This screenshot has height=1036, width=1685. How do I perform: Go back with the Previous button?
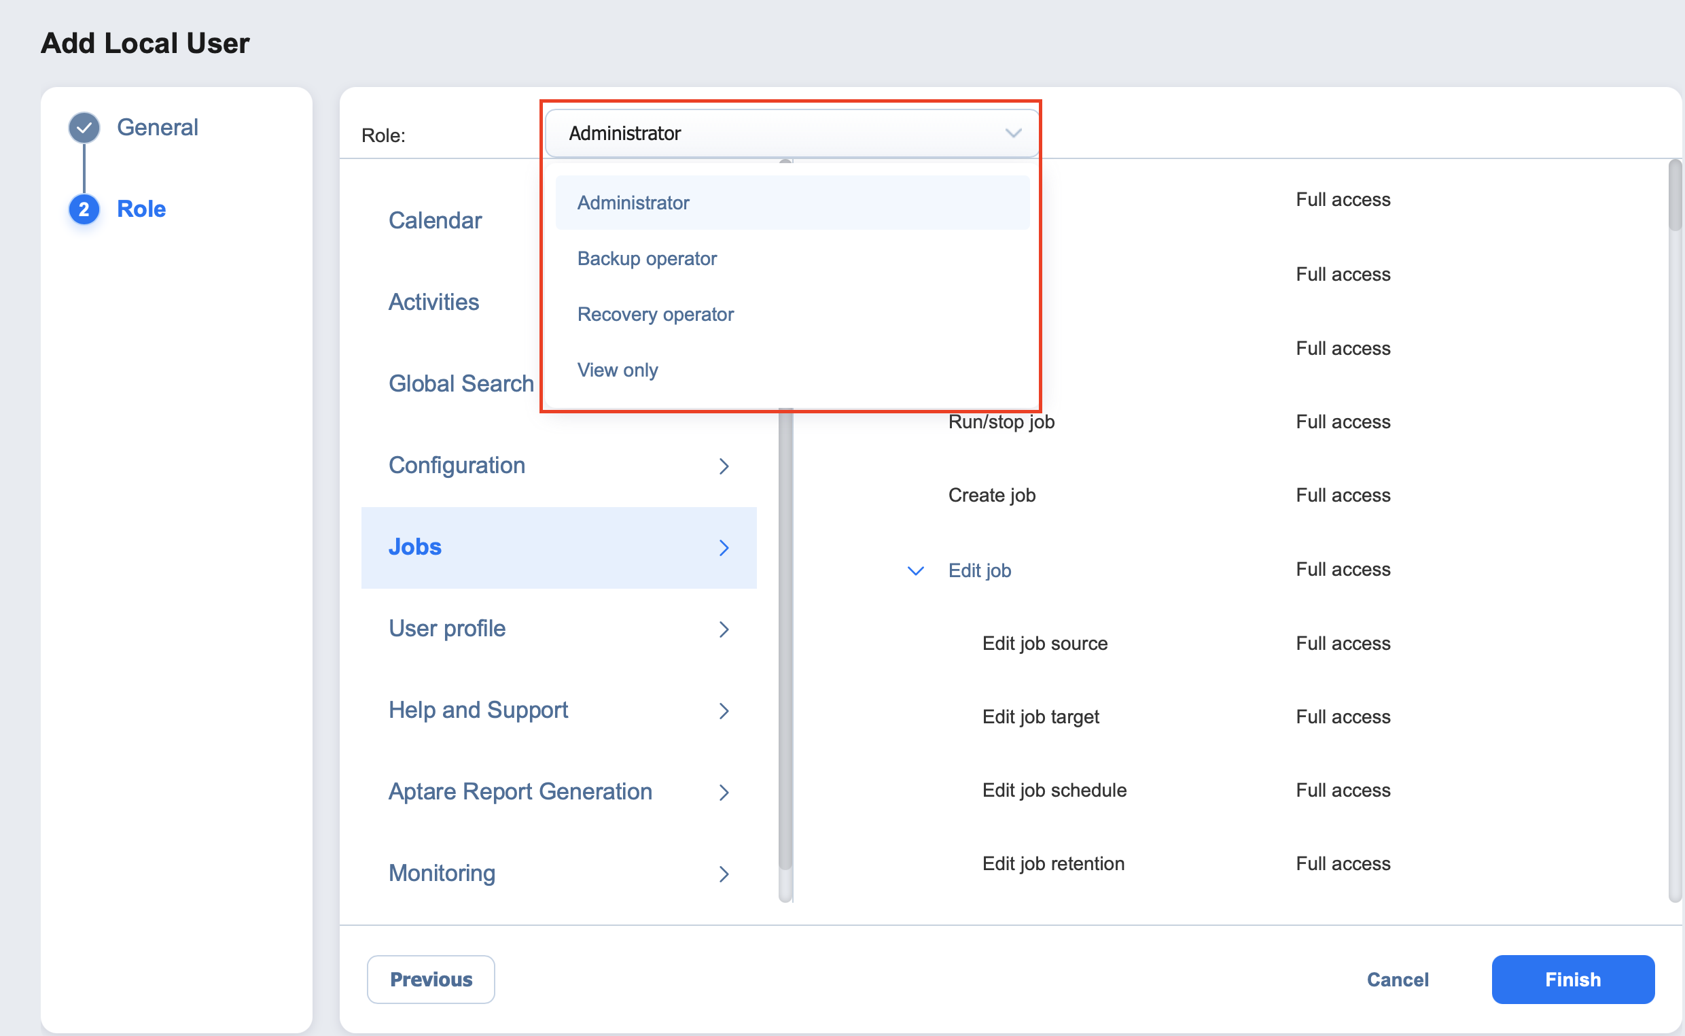pyautogui.click(x=431, y=979)
